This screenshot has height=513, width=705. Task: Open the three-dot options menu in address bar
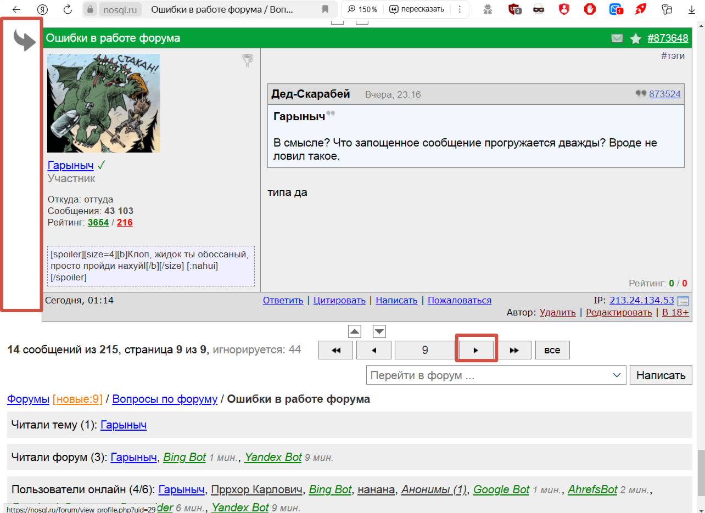pyautogui.click(x=458, y=9)
